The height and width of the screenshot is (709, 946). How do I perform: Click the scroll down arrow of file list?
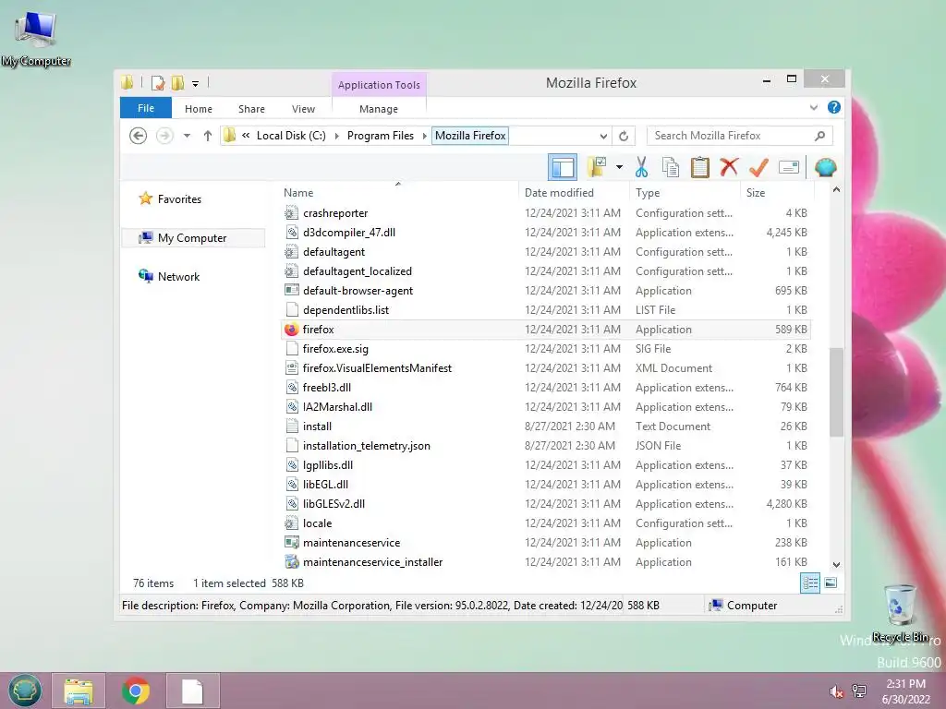[836, 565]
